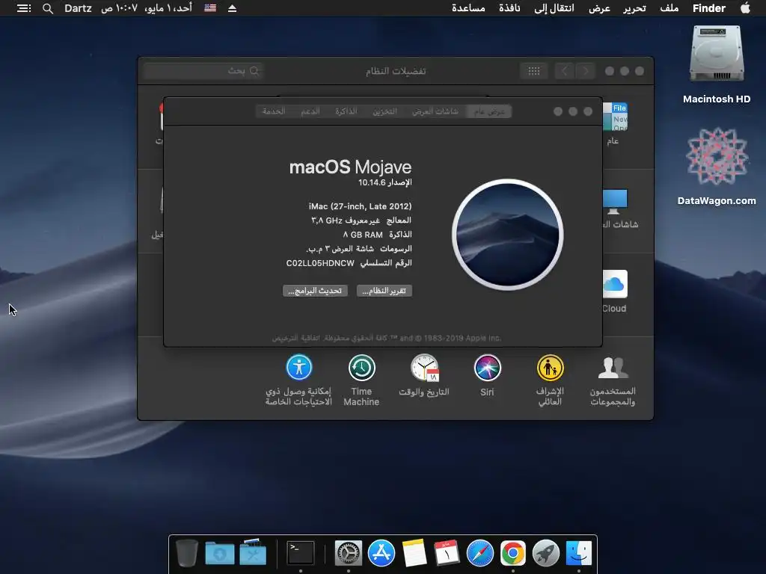The image size is (766, 574).
Task: Open the مساعدة (Help) menu
Action: click(468, 8)
